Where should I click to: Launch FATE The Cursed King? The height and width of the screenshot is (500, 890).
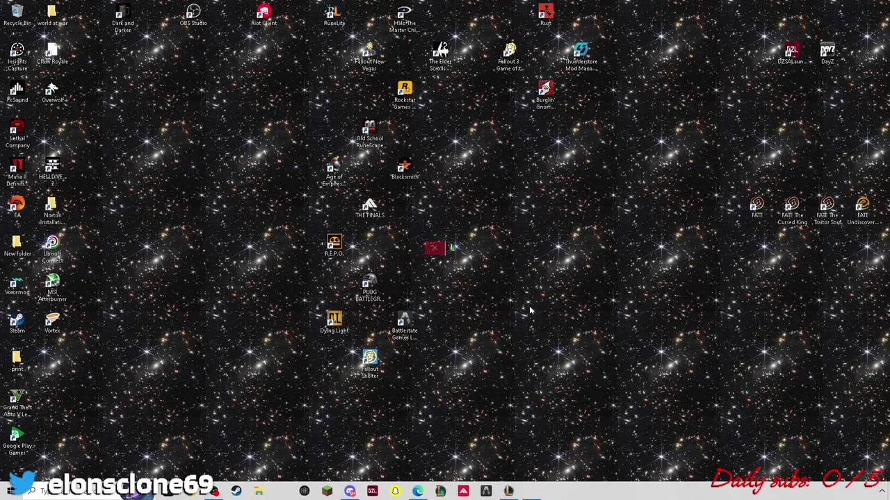point(792,210)
